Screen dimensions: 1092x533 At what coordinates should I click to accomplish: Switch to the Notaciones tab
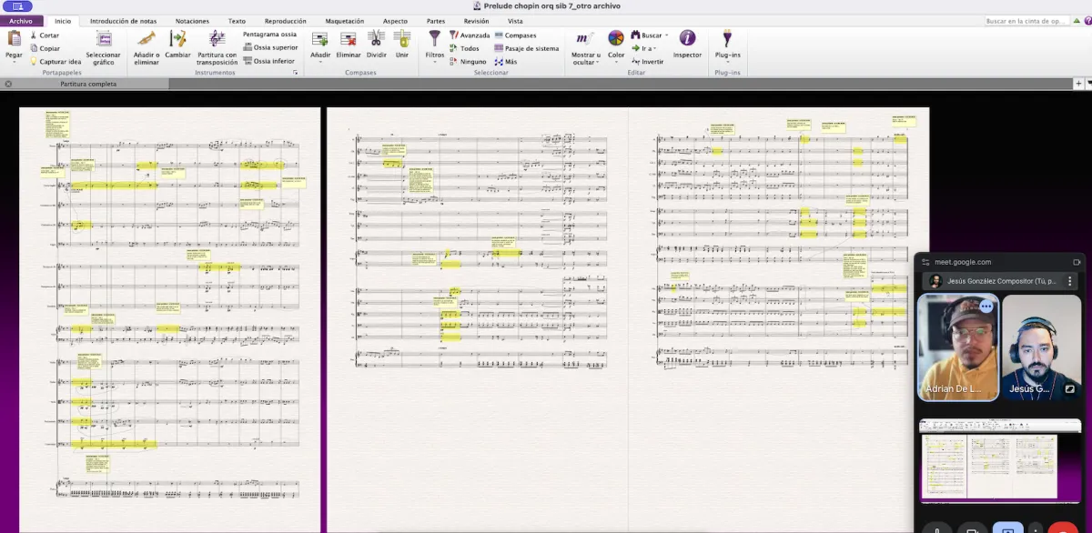192,20
